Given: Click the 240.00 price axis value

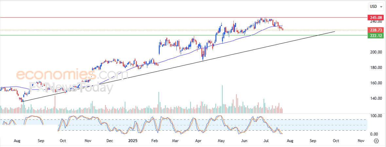Looking at the screenshot, I should [x=377, y=21].
